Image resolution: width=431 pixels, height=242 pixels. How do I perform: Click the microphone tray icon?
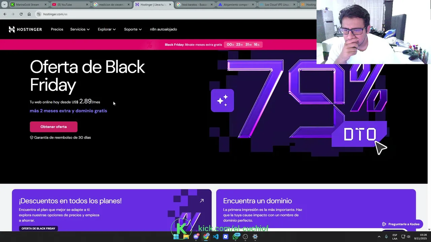pyautogui.click(x=386, y=237)
